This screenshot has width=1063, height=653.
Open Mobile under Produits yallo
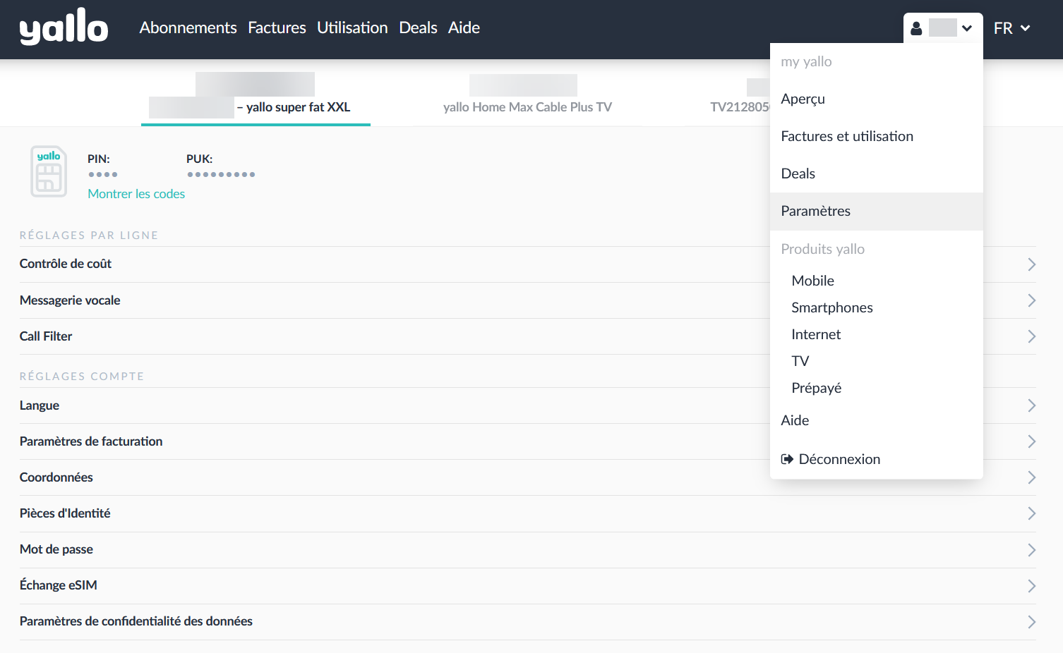coord(812,281)
